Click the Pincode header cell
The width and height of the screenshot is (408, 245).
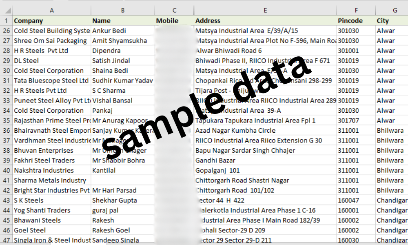click(356, 20)
